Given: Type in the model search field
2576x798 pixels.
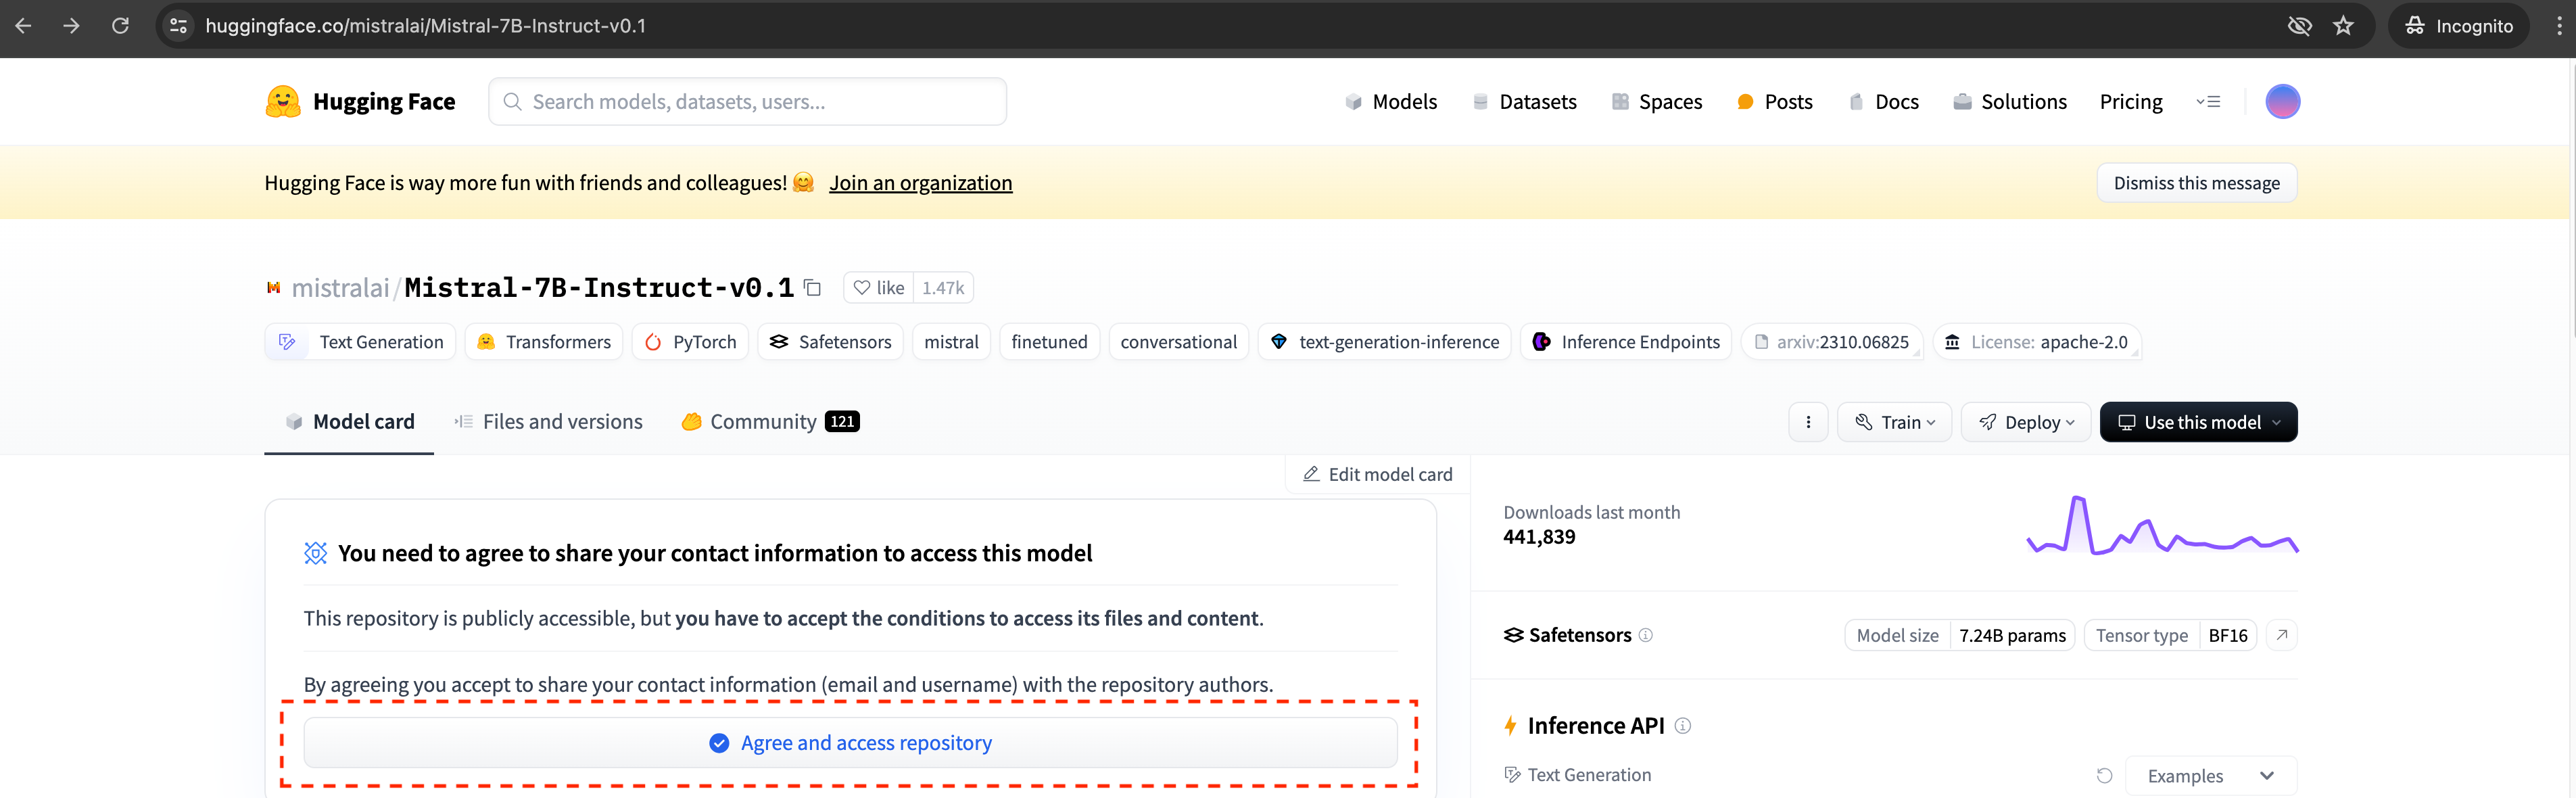Looking at the screenshot, I should [x=747, y=101].
